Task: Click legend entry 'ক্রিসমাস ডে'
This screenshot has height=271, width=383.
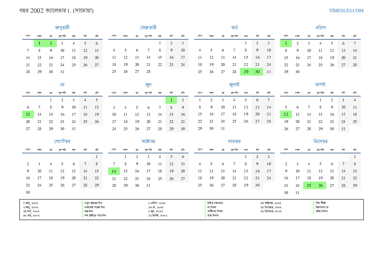Action: pos(322,207)
